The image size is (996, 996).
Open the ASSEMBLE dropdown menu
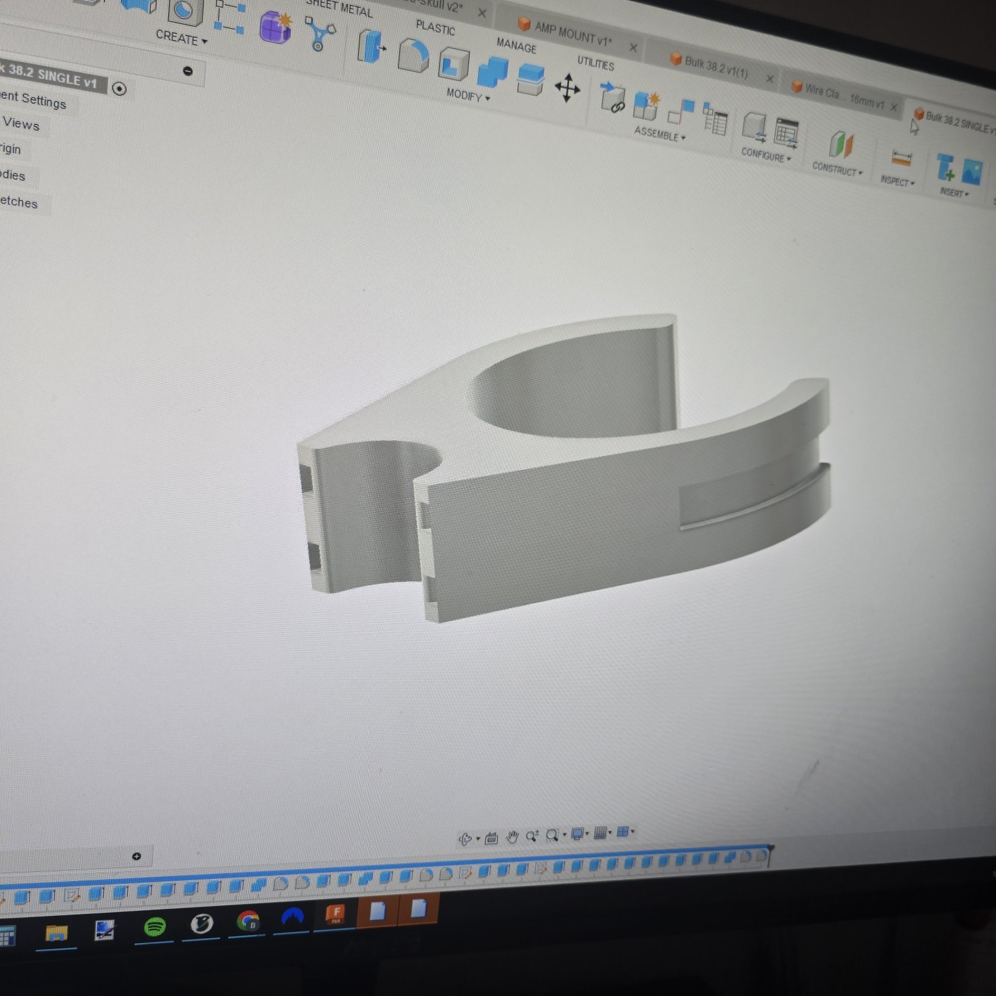(x=659, y=133)
